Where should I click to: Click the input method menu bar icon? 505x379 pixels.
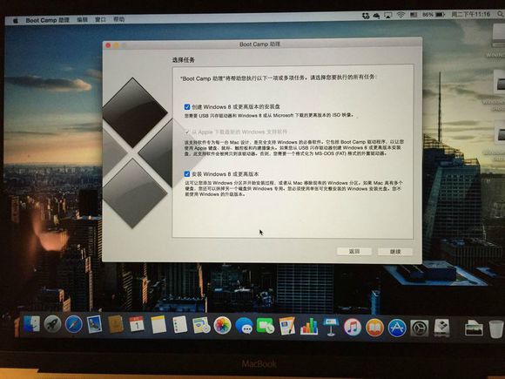tap(414, 15)
